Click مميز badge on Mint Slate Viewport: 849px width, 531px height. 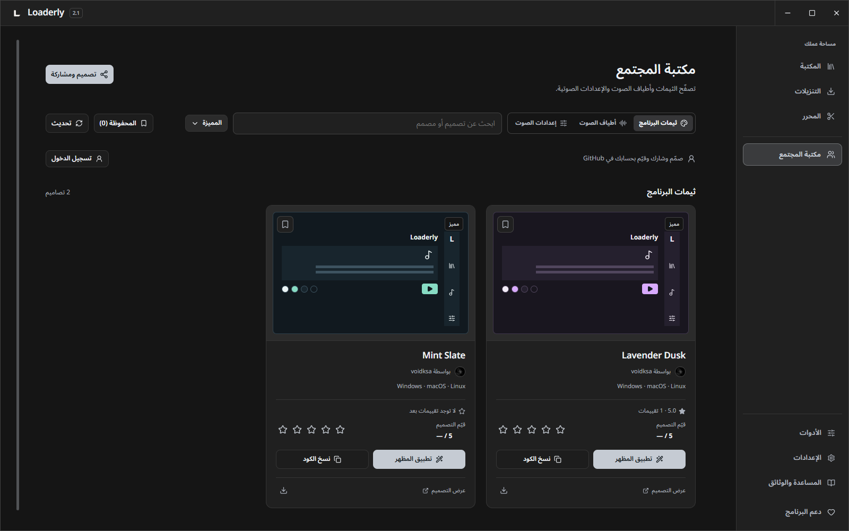454,224
